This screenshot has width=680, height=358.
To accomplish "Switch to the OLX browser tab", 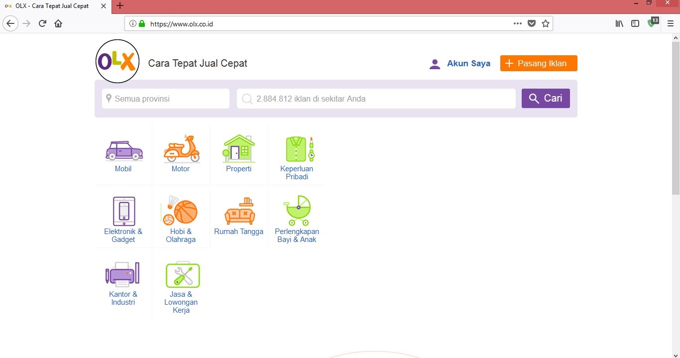I will (x=52, y=6).
